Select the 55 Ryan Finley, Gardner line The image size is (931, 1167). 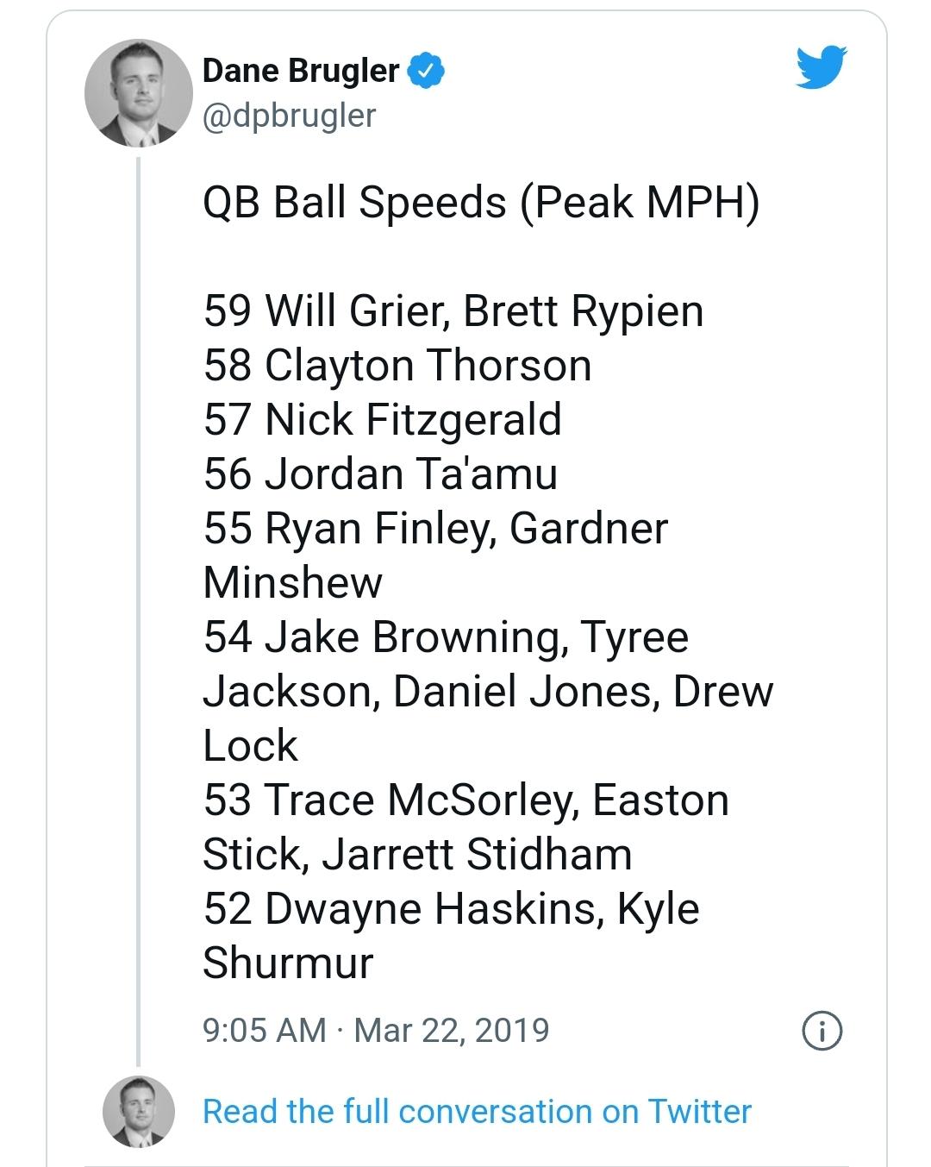click(x=435, y=529)
